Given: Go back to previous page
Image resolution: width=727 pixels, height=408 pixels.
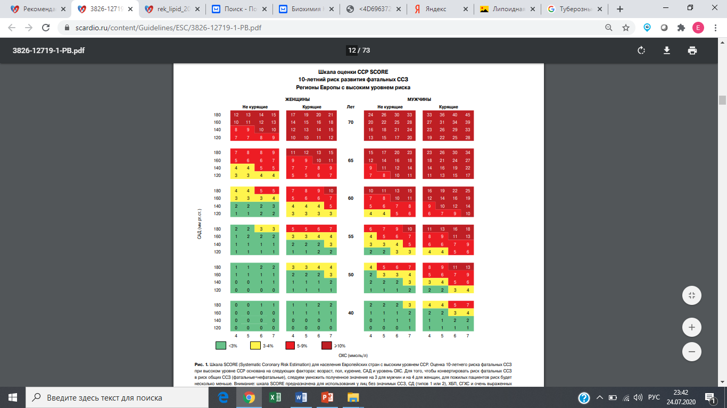Looking at the screenshot, I should point(12,28).
